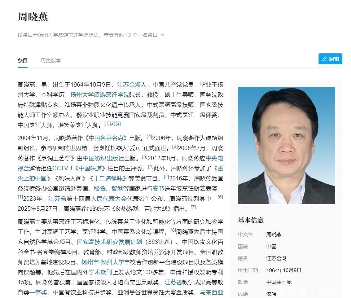Open the 学术期刊 link

101,272
